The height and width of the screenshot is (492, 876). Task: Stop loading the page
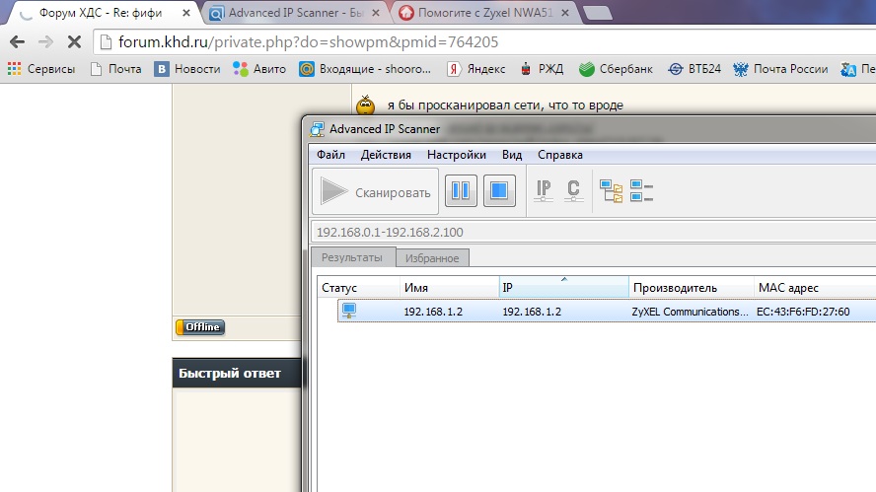[74, 41]
